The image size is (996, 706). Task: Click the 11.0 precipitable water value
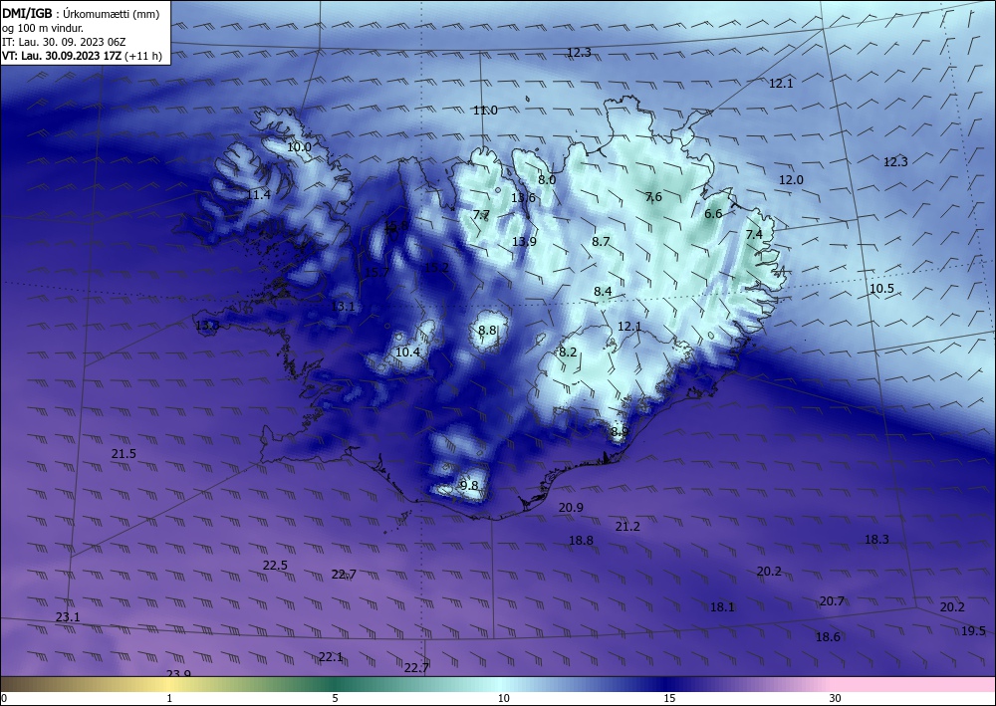(485, 111)
